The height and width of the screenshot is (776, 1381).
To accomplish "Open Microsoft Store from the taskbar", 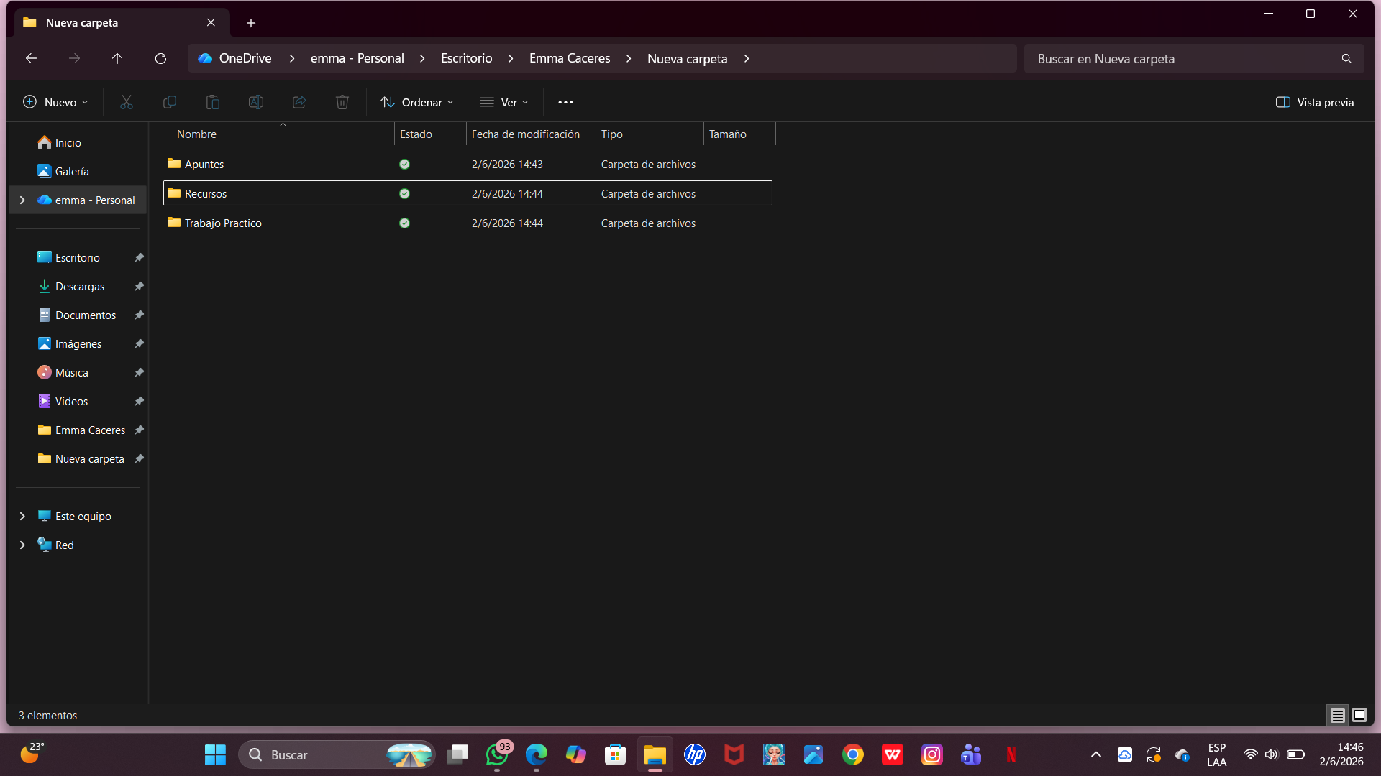I will tap(616, 754).
